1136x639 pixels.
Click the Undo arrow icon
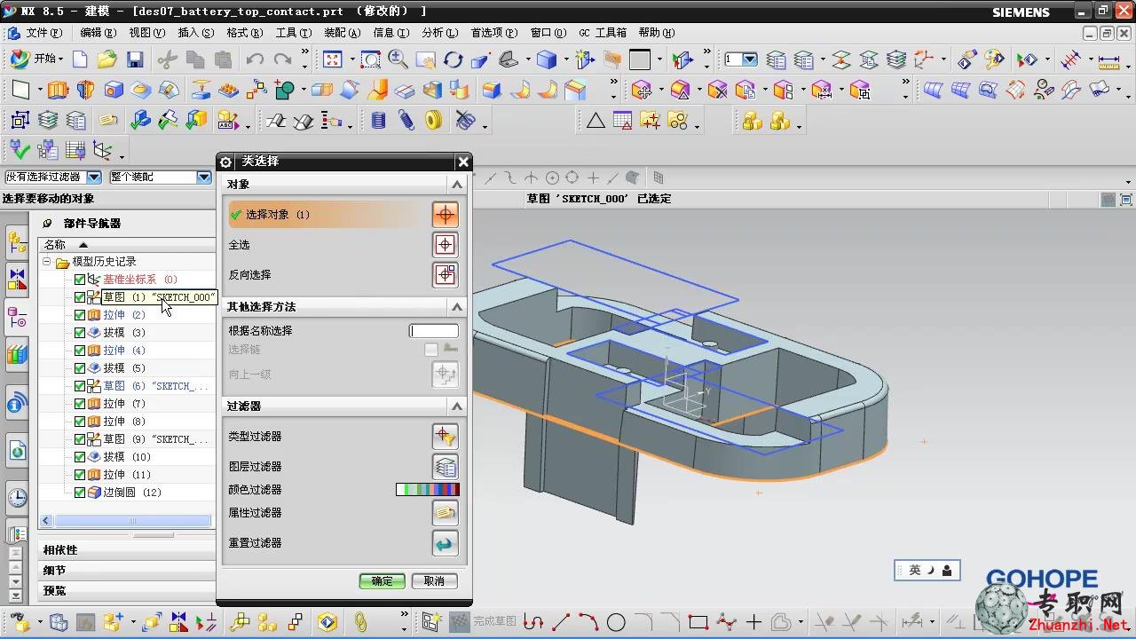[x=255, y=59]
